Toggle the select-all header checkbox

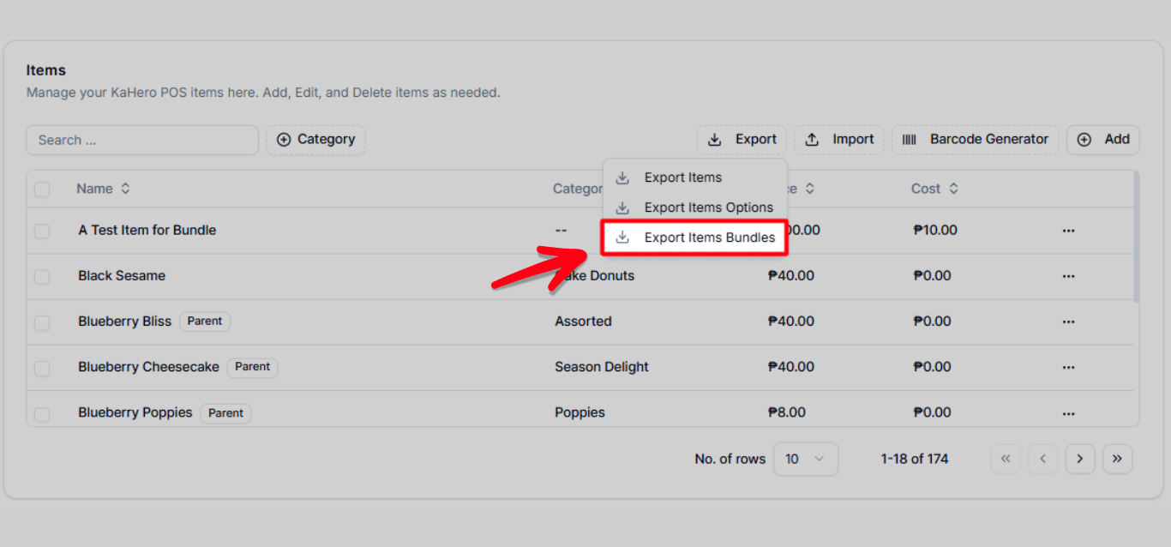pos(42,189)
